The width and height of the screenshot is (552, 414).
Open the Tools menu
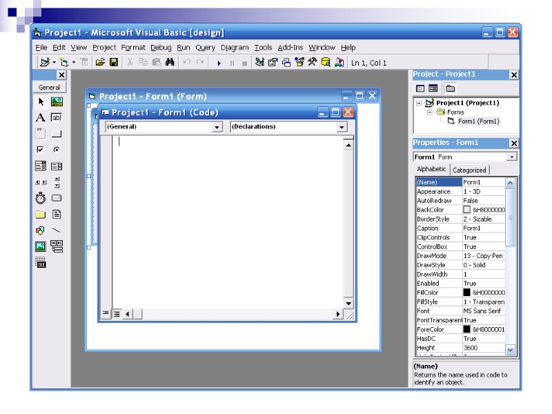pos(264,47)
